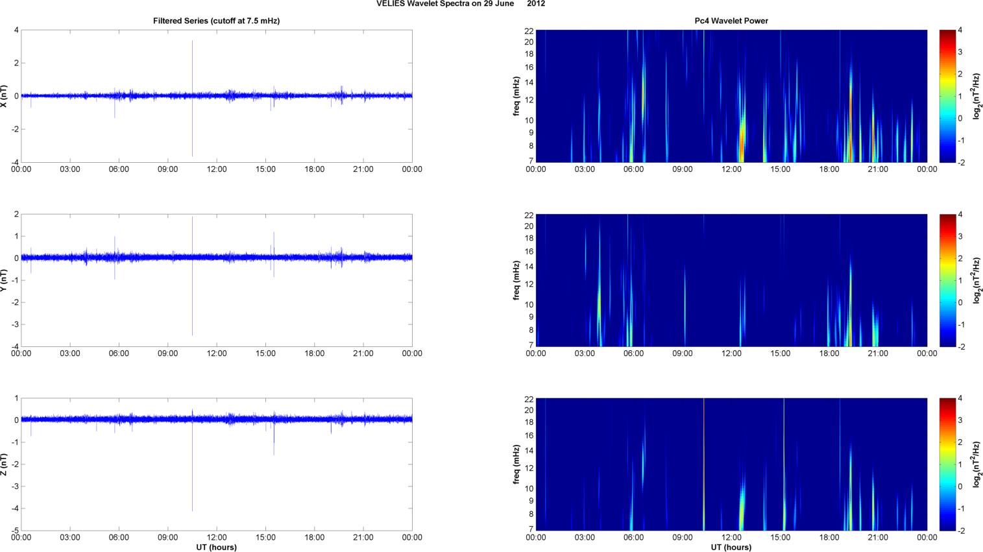
Task: Click the 'freq (mHz)' label of bottom spectrum
Action: [x=516, y=464]
